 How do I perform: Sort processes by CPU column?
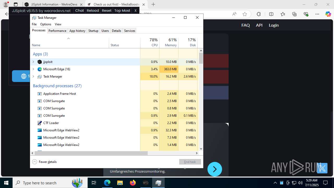coord(150,42)
